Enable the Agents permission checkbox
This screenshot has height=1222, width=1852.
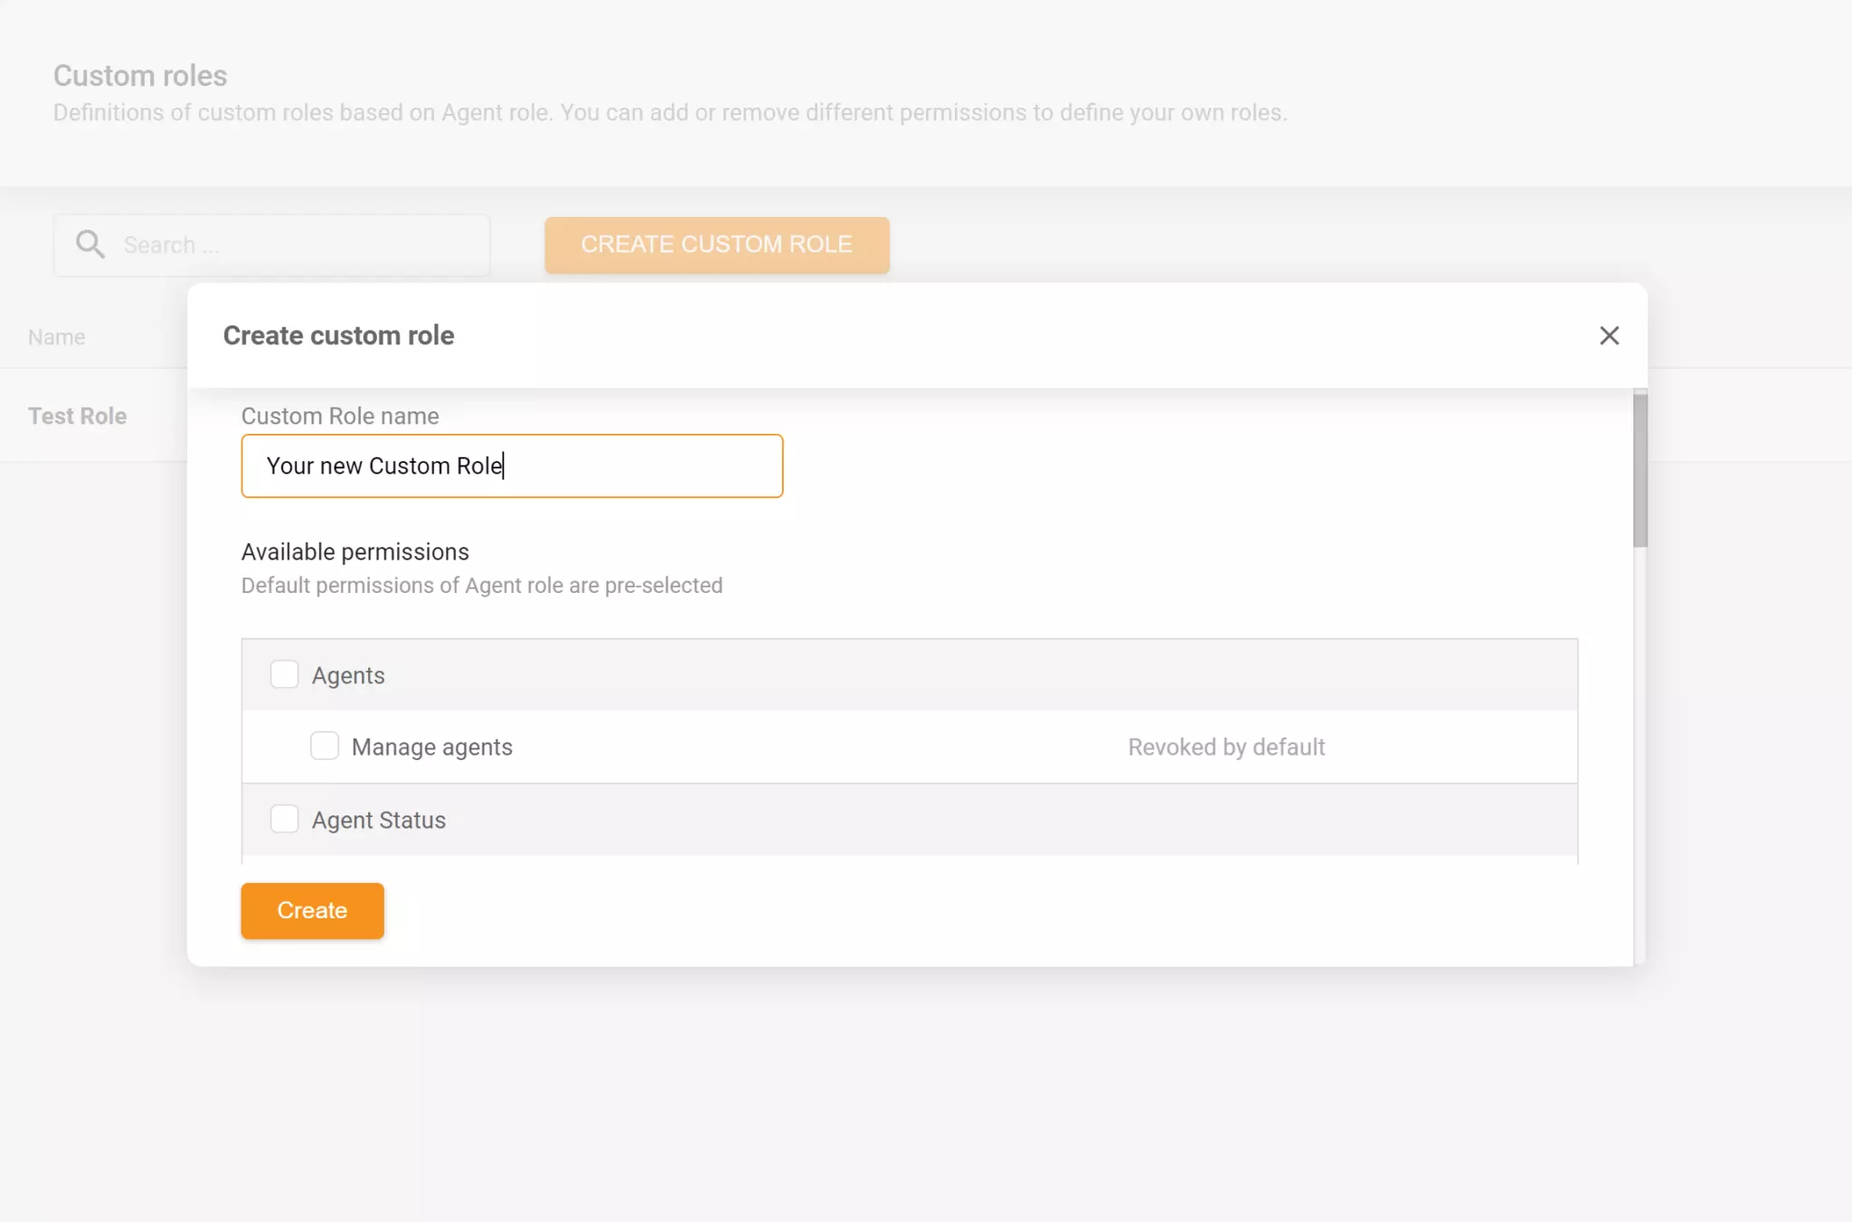(284, 673)
